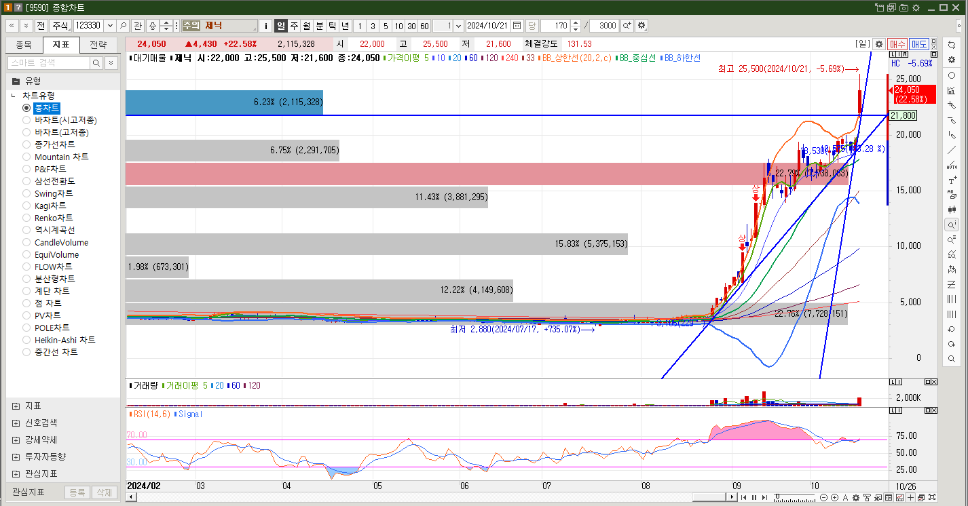
Task: Select the Renko차트 radio option
Action: coord(26,218)
